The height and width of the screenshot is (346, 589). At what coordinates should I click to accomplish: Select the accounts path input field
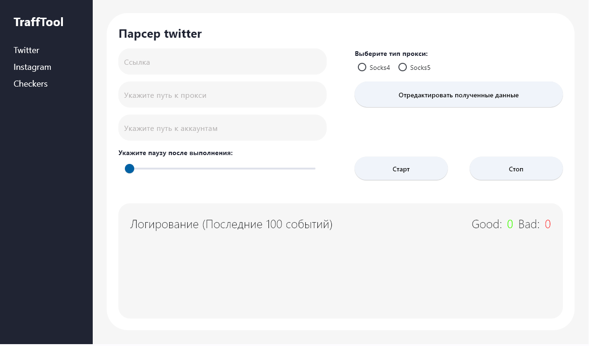click(222, 128)
